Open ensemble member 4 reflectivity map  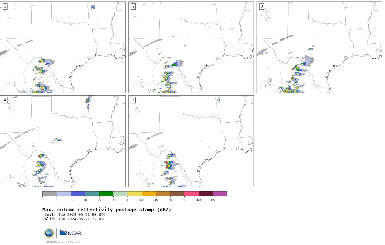(63, 141)
